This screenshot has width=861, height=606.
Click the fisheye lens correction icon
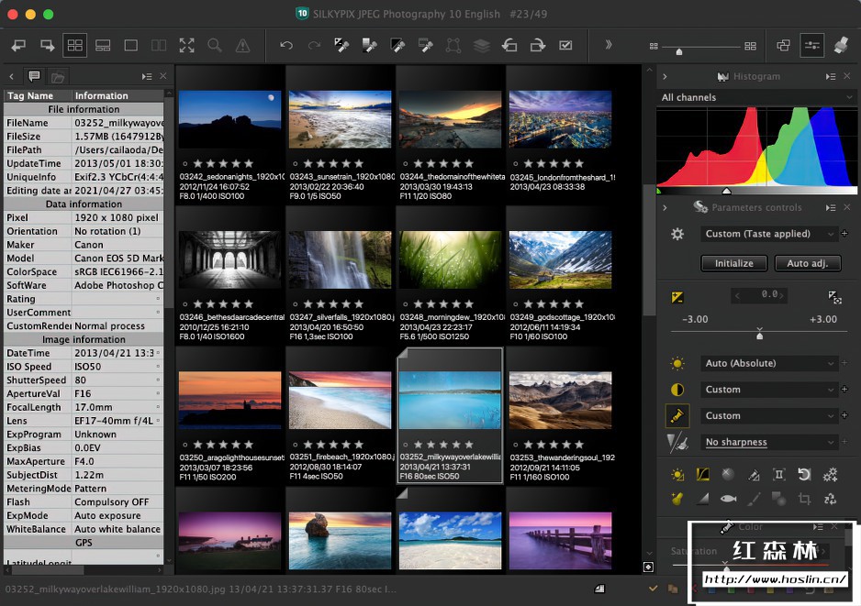click(728, 499)
